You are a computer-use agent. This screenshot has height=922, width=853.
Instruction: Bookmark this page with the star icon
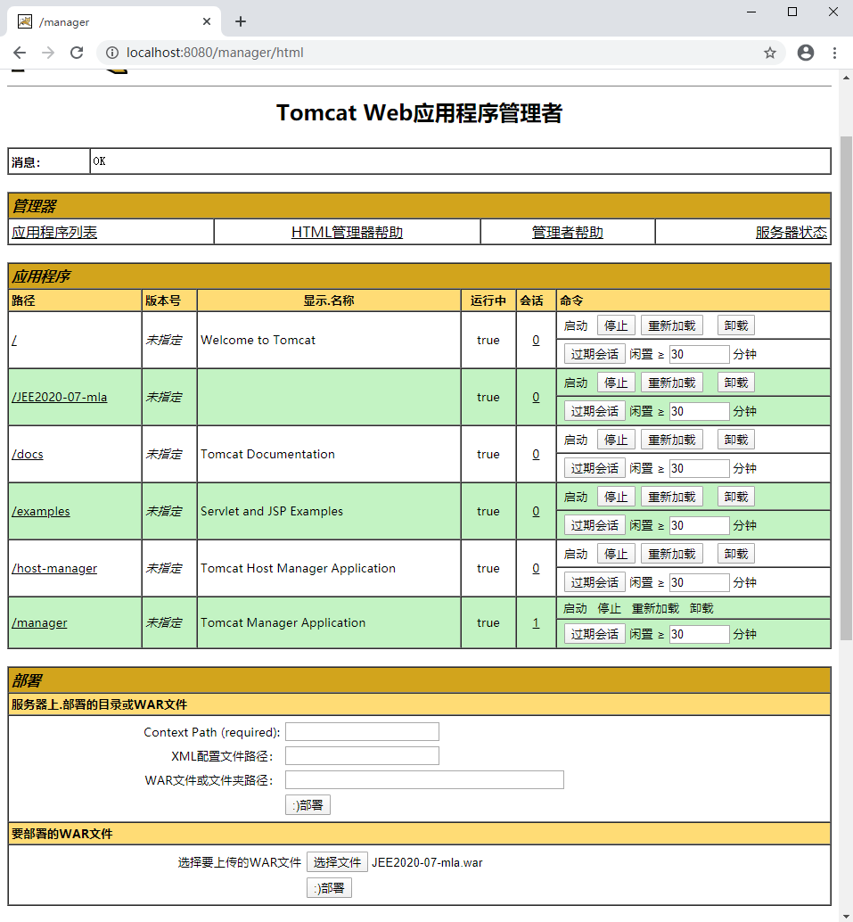click(x=769, y=53)
